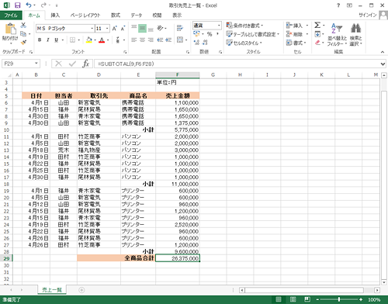Open the font name dropdown MS Pゴシック

coord(92,29)
